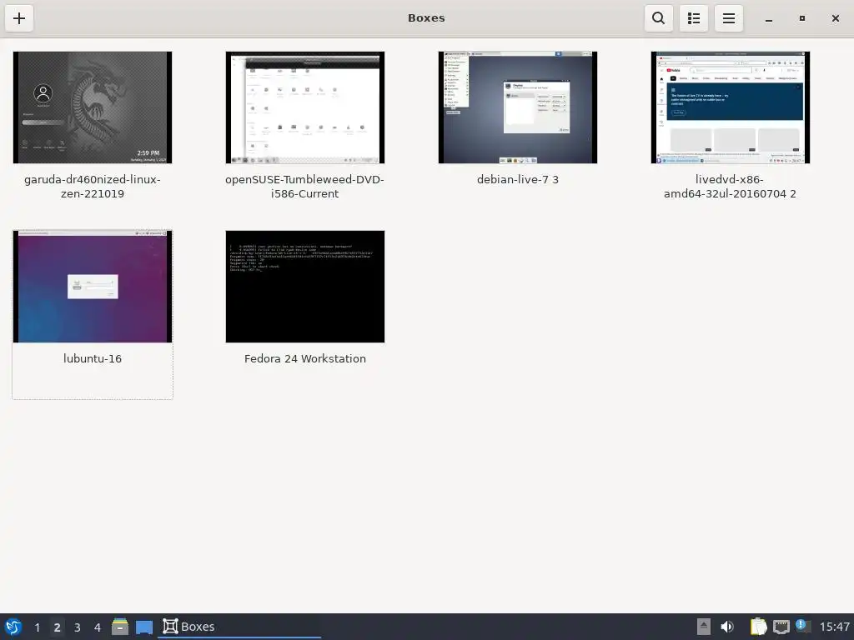Open the livedvd-x86-amd64 thumbnail

[731, 107]
